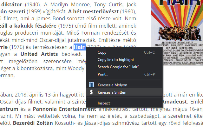Select Kereses a Snitten menu entry

tap(124, 92)
